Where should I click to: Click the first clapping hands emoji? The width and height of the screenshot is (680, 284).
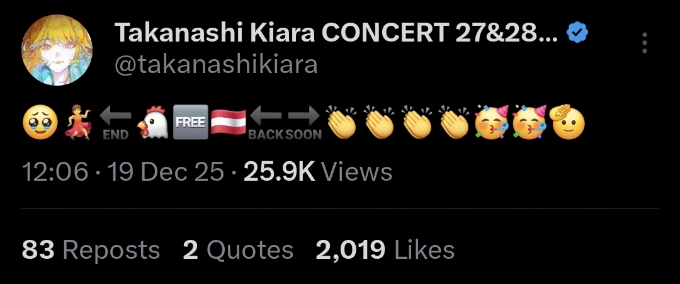[x=341, y=122]
